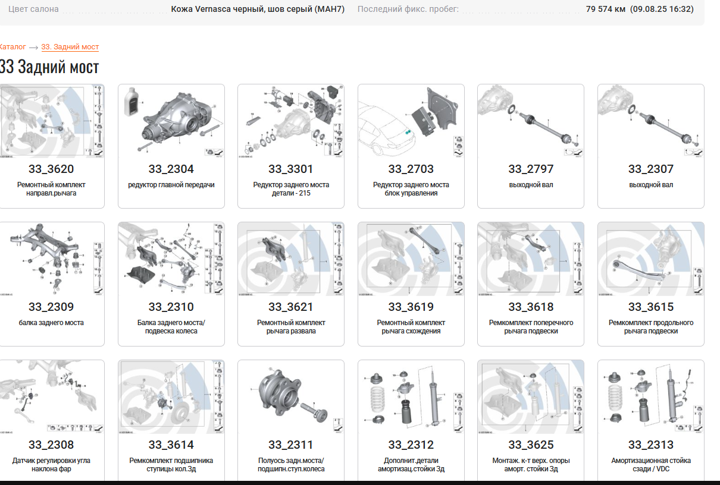This screenshot has width=720, height=485.
Task: Open diagram thumbnail for 33_2311 полуось
Action: coord(291,398)
